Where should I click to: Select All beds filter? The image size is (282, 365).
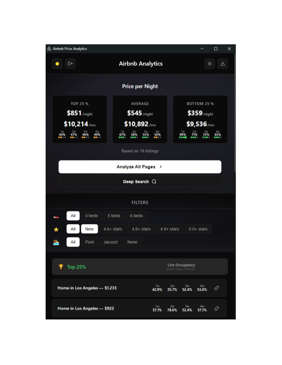click(73, 216)
